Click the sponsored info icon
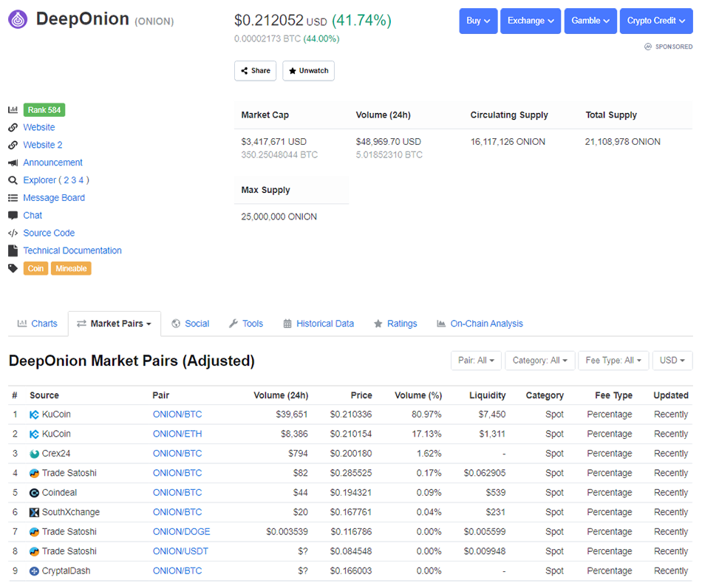Viewport: 702px width, 583px height. point(648,47)
